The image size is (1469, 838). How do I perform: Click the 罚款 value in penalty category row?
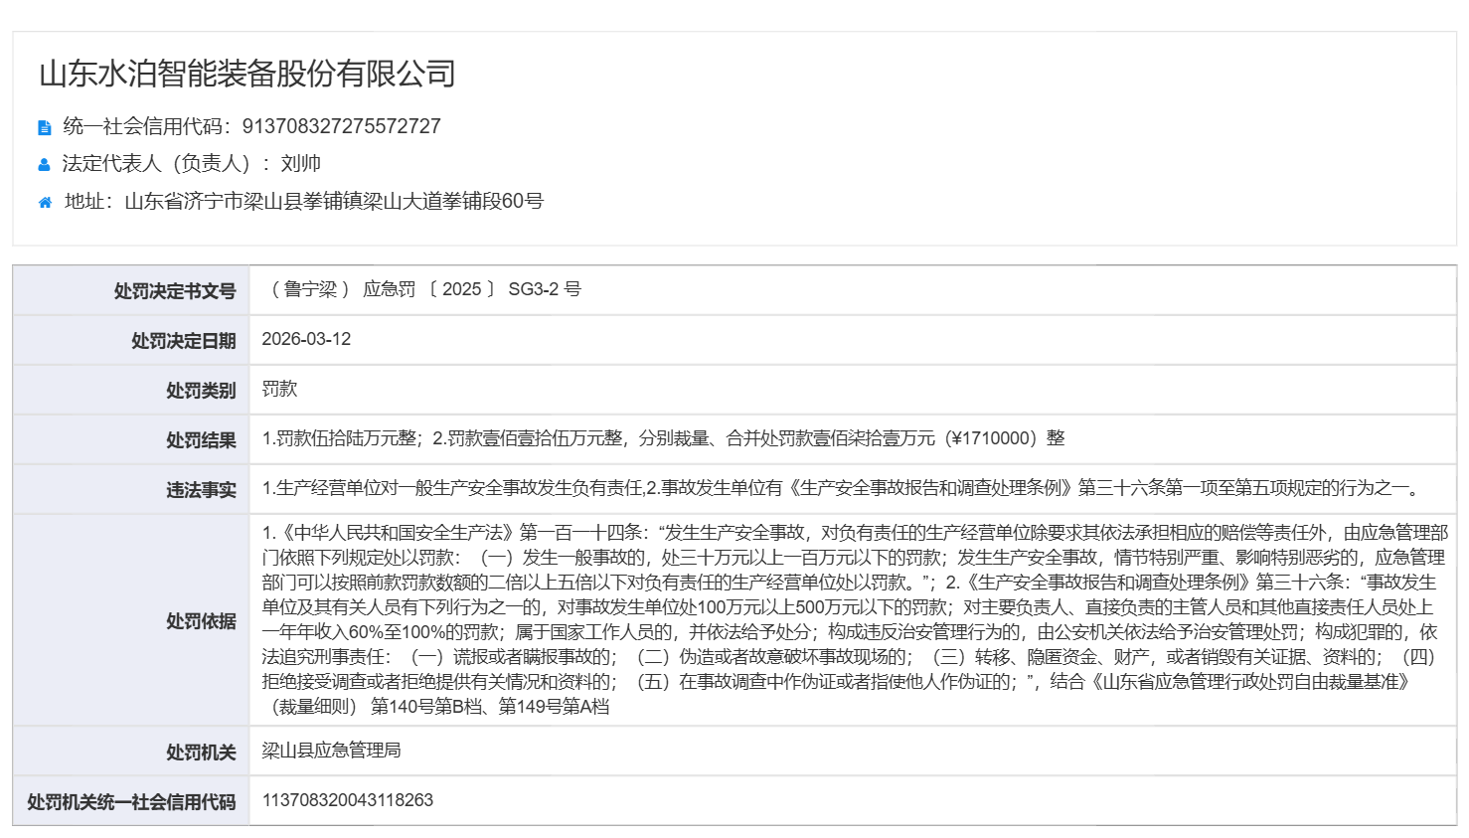[279, 389]
